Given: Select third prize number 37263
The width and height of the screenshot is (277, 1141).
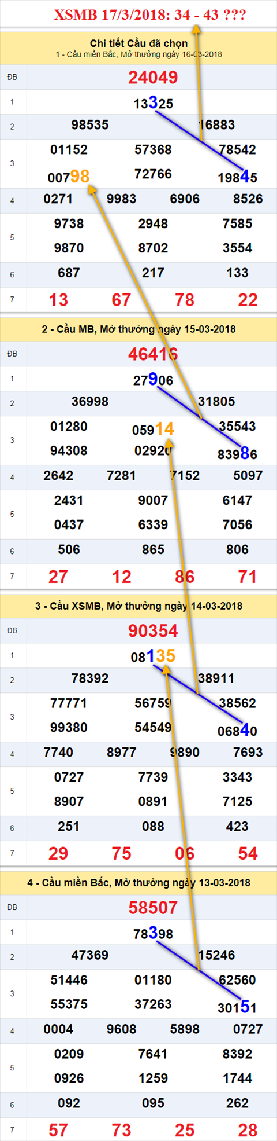Looking at the screenshot, I should (153, 1004).
